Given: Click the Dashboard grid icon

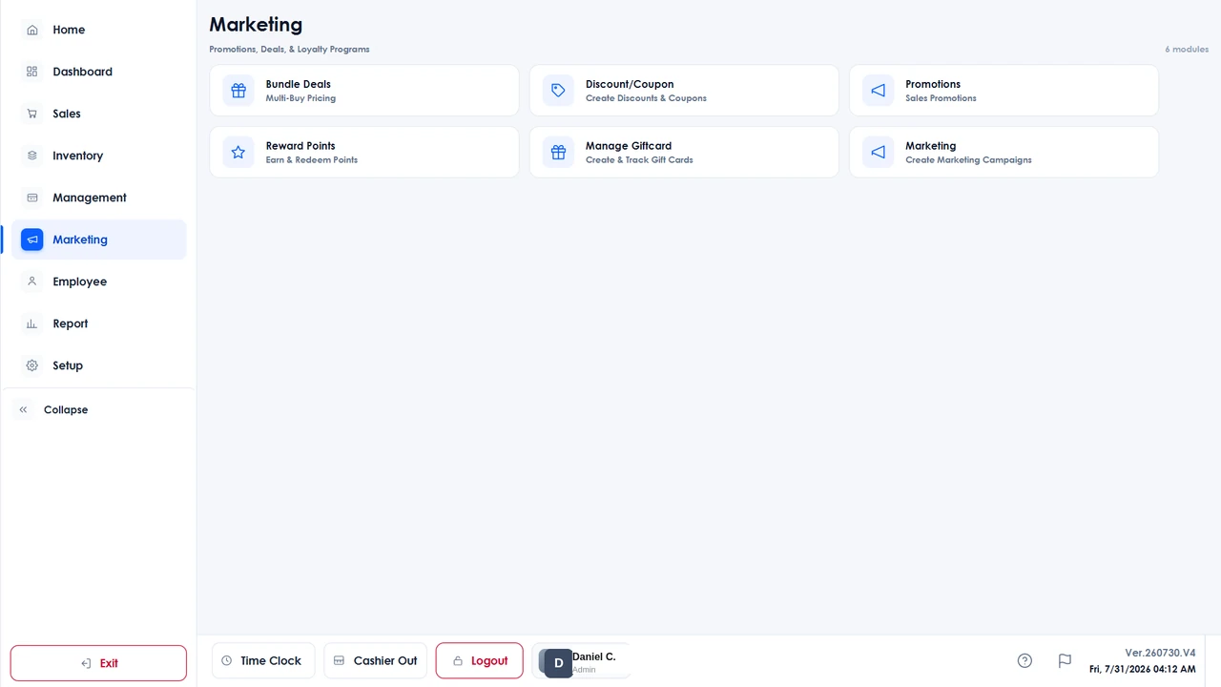Looking at the screenshot, I should [32, 72].
